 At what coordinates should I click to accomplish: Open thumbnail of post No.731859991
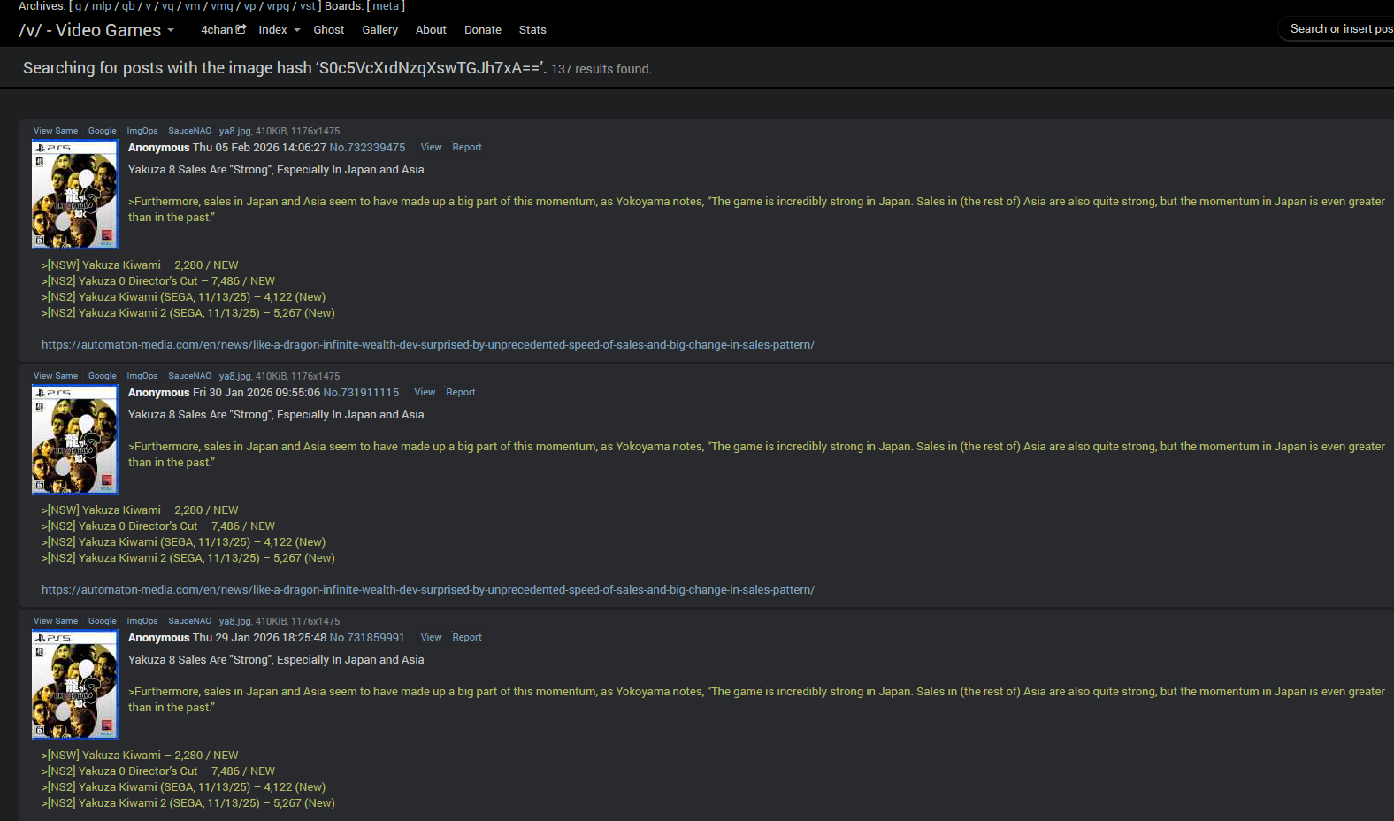tap(75, 684)
